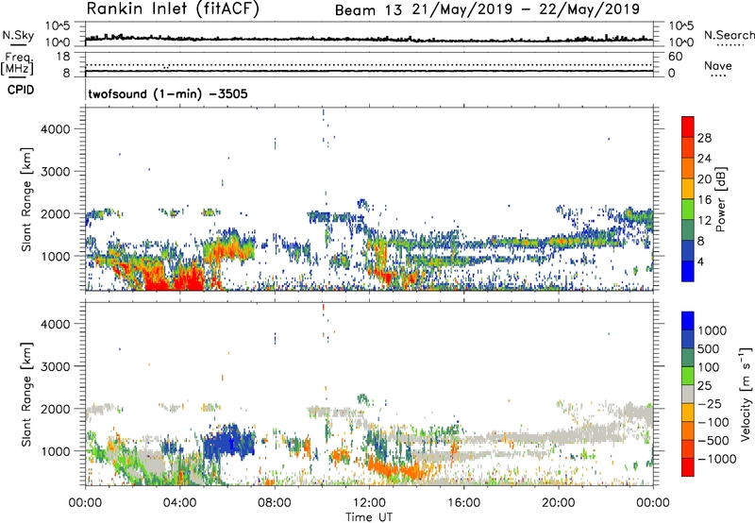Click the '18' frequency axis tick label
The image size is (755, 523).
click(x=63, y=57)
